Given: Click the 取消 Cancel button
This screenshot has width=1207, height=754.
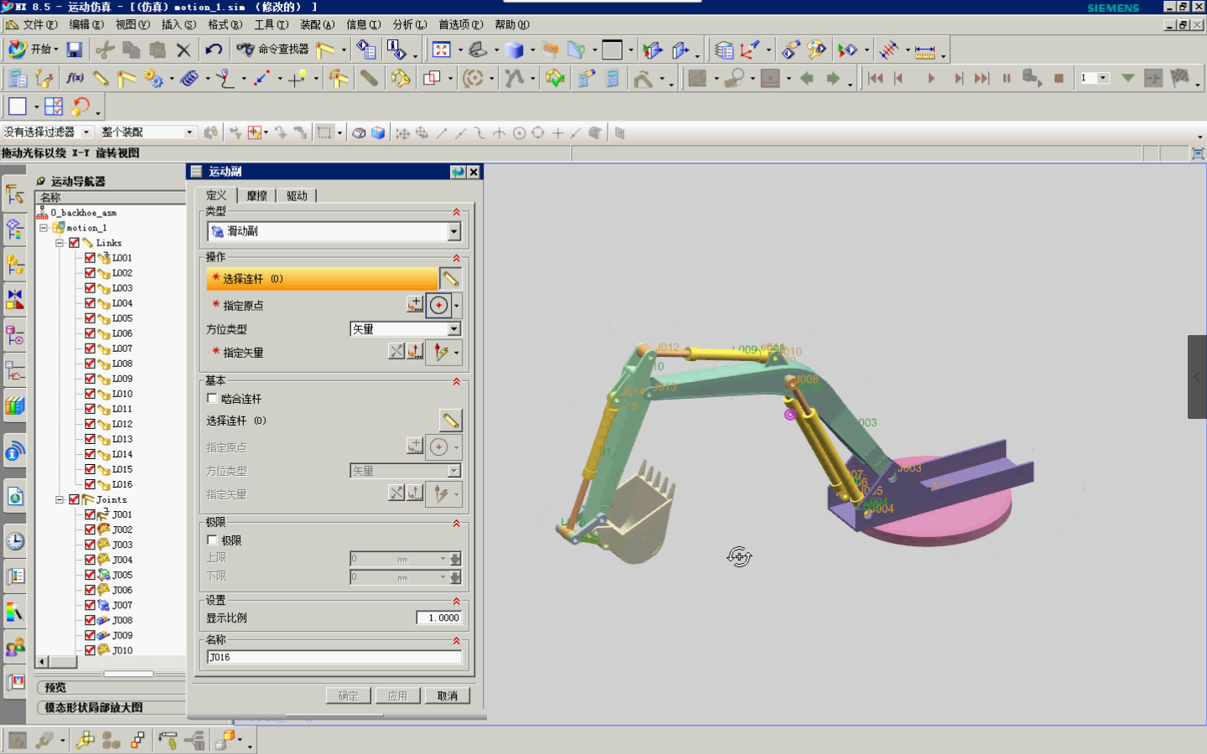Looking at the screenshot, I should tap(448, 695).
